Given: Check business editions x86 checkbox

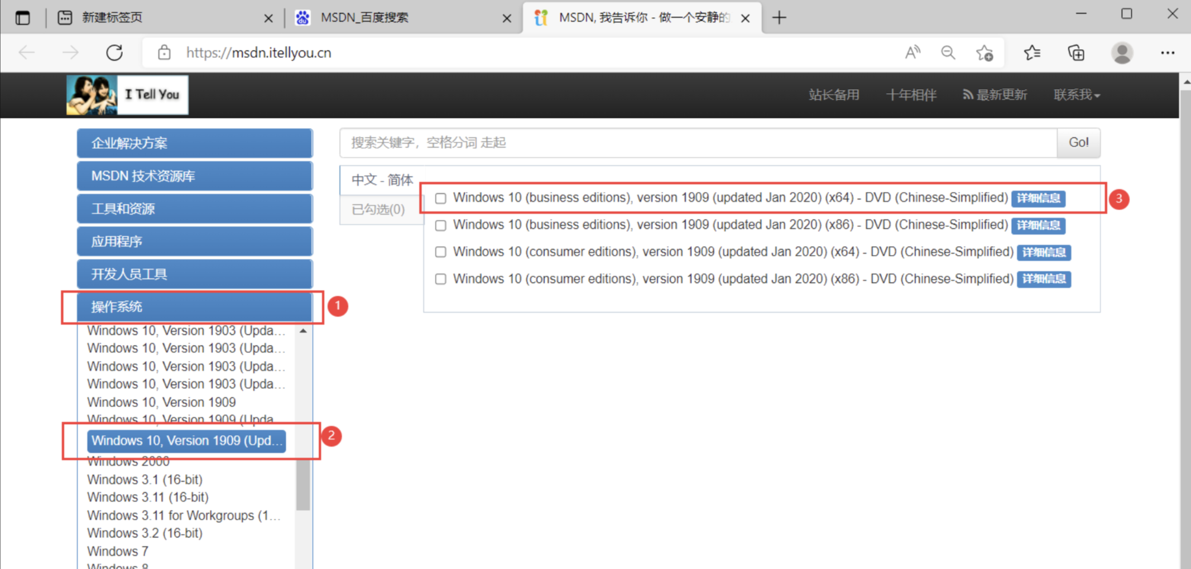Looking at the screenshot, I should pyautogui.click(x=441, y=225).
